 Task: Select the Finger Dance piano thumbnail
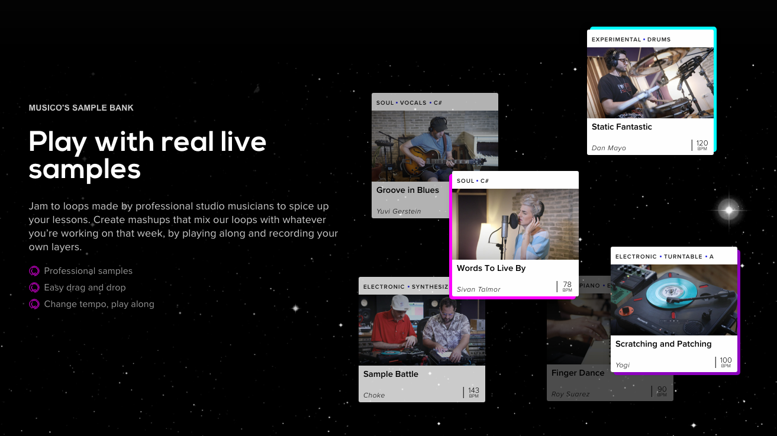coord(578,329)
